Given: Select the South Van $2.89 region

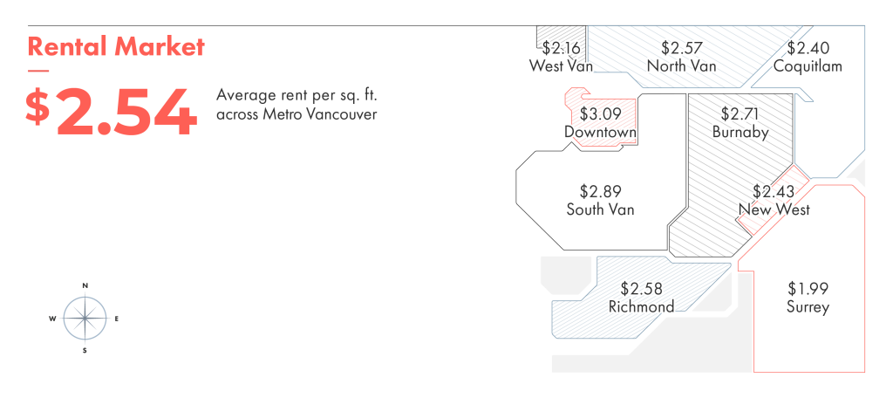Looking at the screenshot, I should (600, 200).
